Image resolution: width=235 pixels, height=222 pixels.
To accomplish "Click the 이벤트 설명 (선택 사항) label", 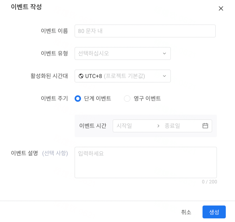I will 39,153.
